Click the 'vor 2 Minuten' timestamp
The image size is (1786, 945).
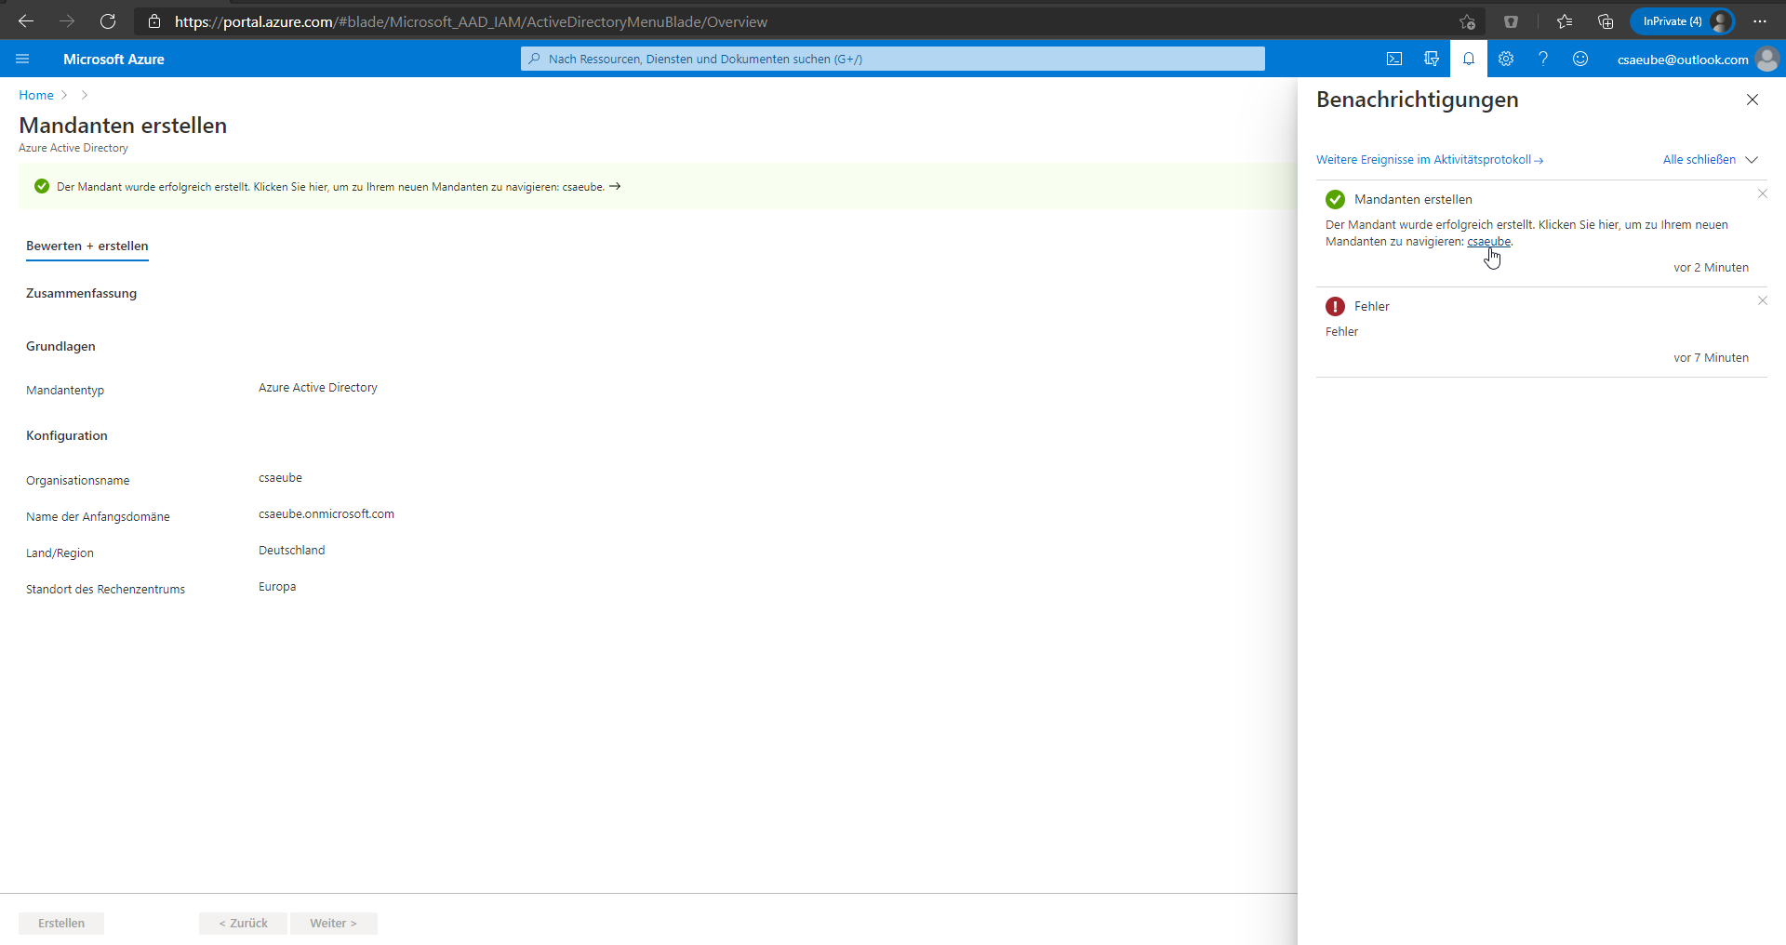(1711, 268)
